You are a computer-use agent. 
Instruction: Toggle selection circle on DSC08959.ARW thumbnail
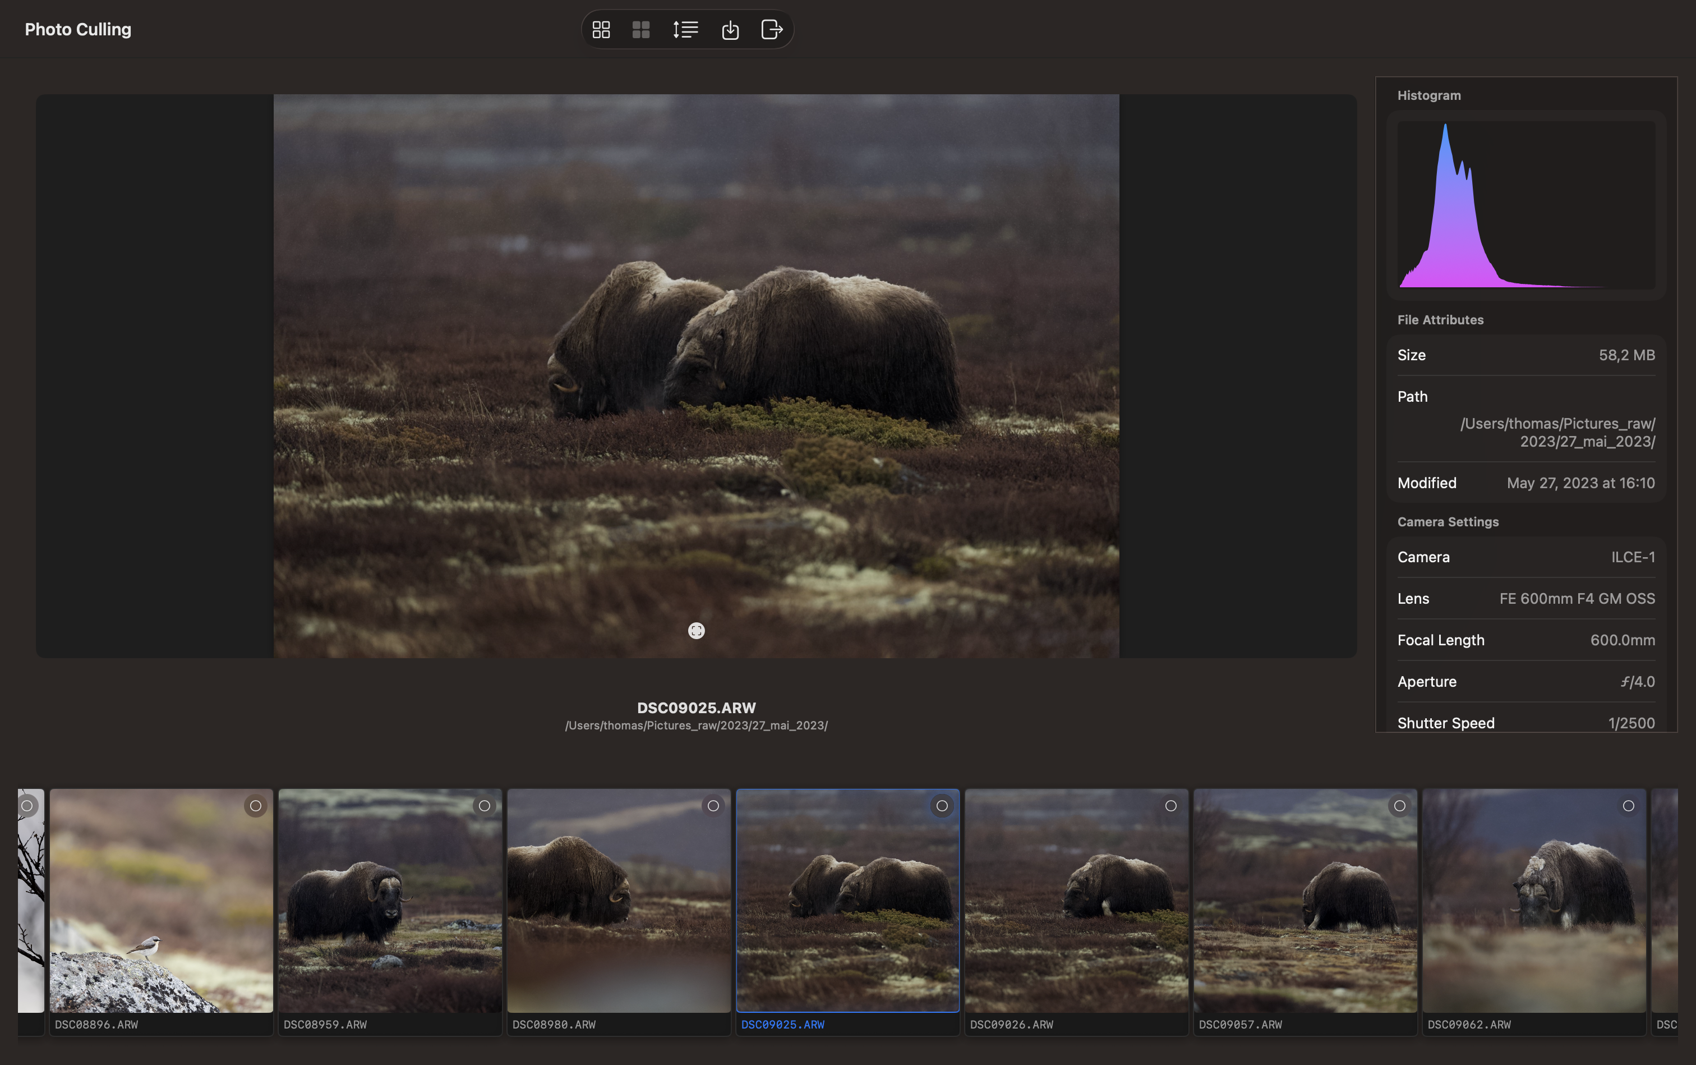pos(485,806)
